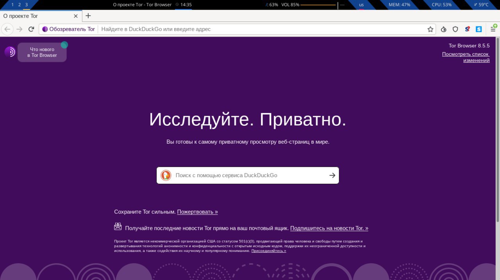
Task: Click the Tor onion identity icon in address bar
Action: [45, 29]
